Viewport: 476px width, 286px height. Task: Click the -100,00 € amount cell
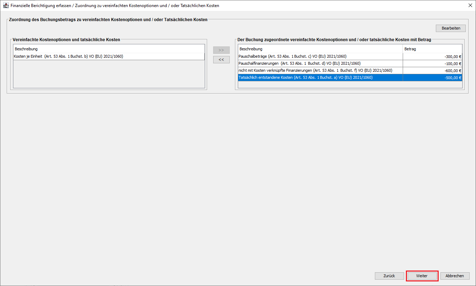pos(432,64)
